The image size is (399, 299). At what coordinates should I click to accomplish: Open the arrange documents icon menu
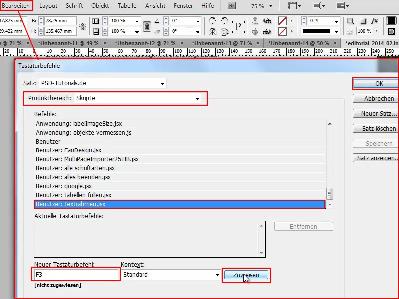[342, 5]
